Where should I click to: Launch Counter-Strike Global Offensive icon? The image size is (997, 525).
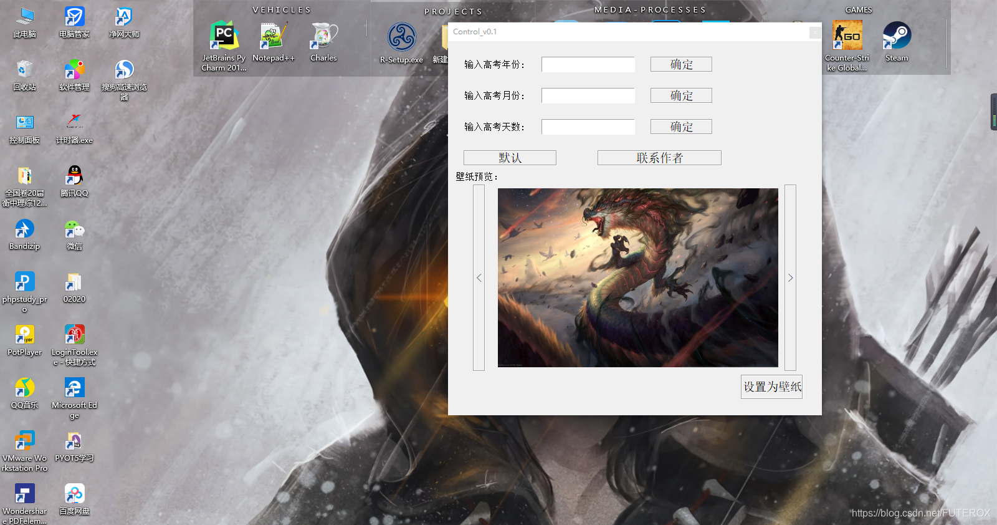(847, 46)
